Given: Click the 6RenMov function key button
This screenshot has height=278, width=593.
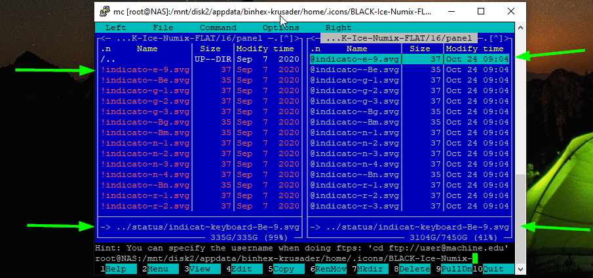Looking at the screenshot, I should click(328, 269).
